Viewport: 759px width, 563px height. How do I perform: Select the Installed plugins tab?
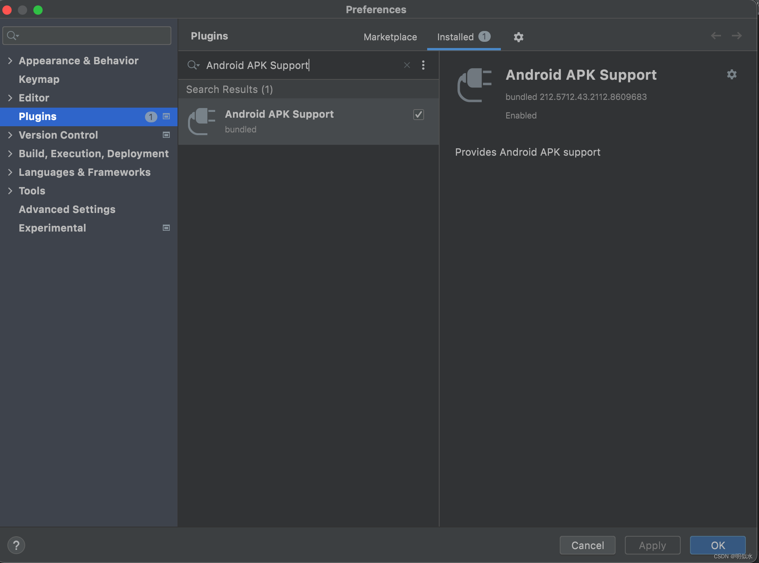[455, 37]
